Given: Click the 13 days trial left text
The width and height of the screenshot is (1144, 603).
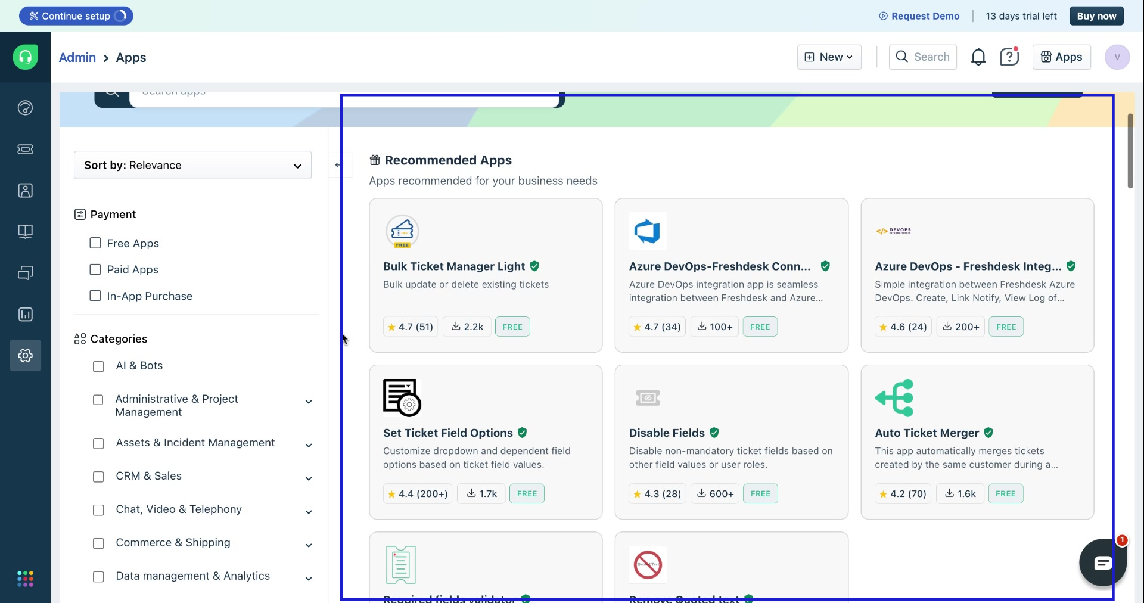Looking at the screenshot, I should (x=1021, y=16).
